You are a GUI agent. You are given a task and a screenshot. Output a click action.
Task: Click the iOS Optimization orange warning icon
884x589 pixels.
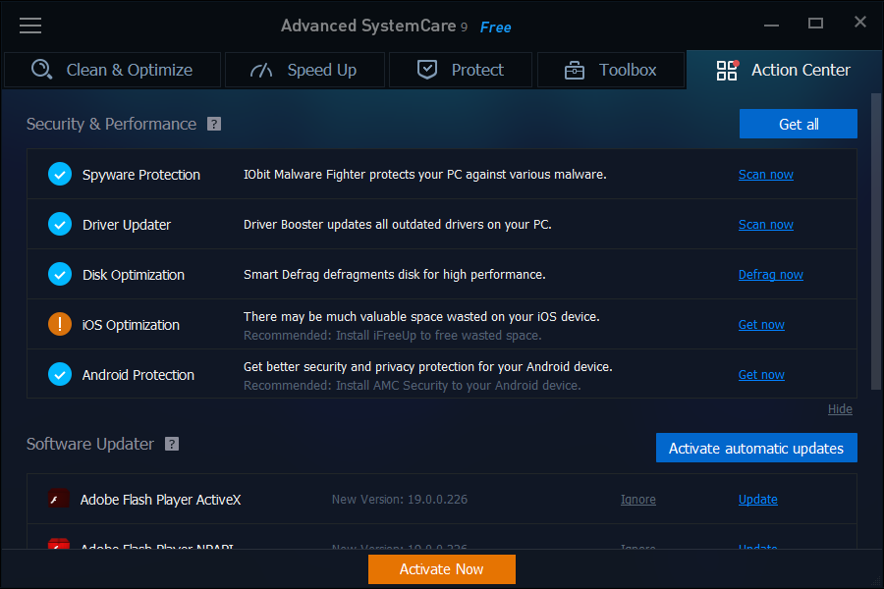click(60, 325)
